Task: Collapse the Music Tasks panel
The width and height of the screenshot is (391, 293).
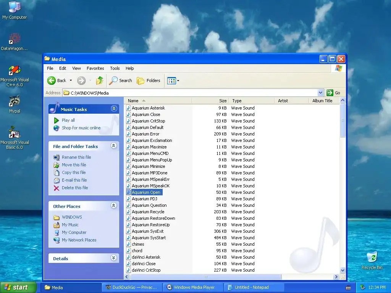Action: [114, 109]
